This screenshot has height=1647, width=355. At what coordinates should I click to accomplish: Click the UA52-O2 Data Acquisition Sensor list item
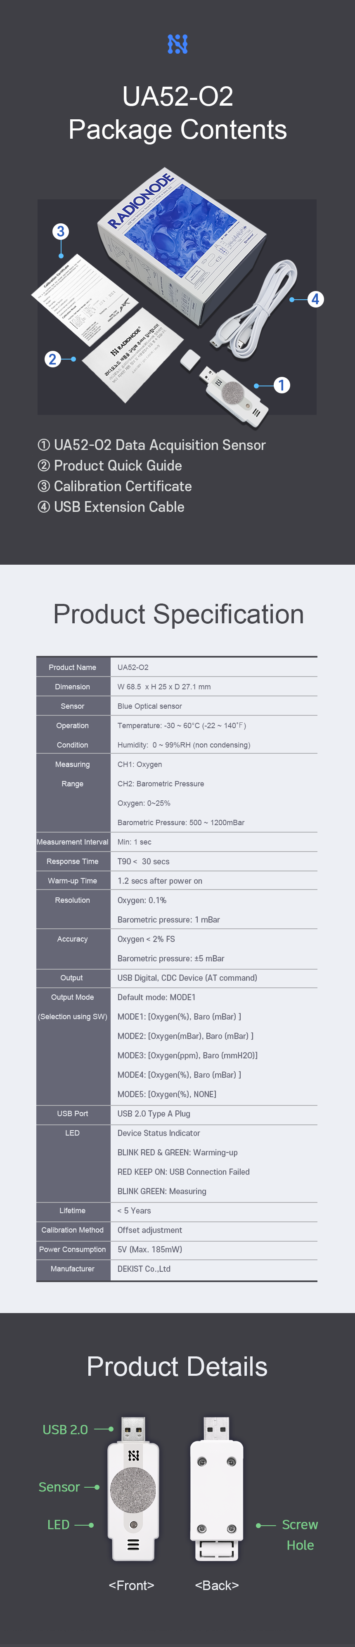tap(151, 445)
